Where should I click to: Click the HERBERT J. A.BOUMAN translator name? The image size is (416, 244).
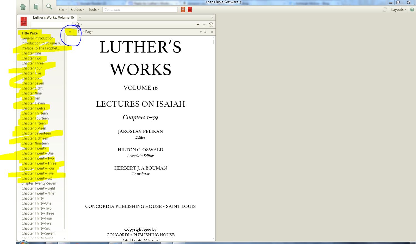(141, 168)
